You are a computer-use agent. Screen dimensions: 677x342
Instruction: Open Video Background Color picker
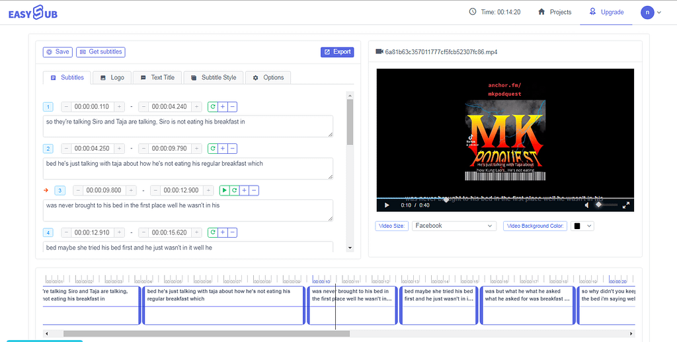(x=582, y=226)
